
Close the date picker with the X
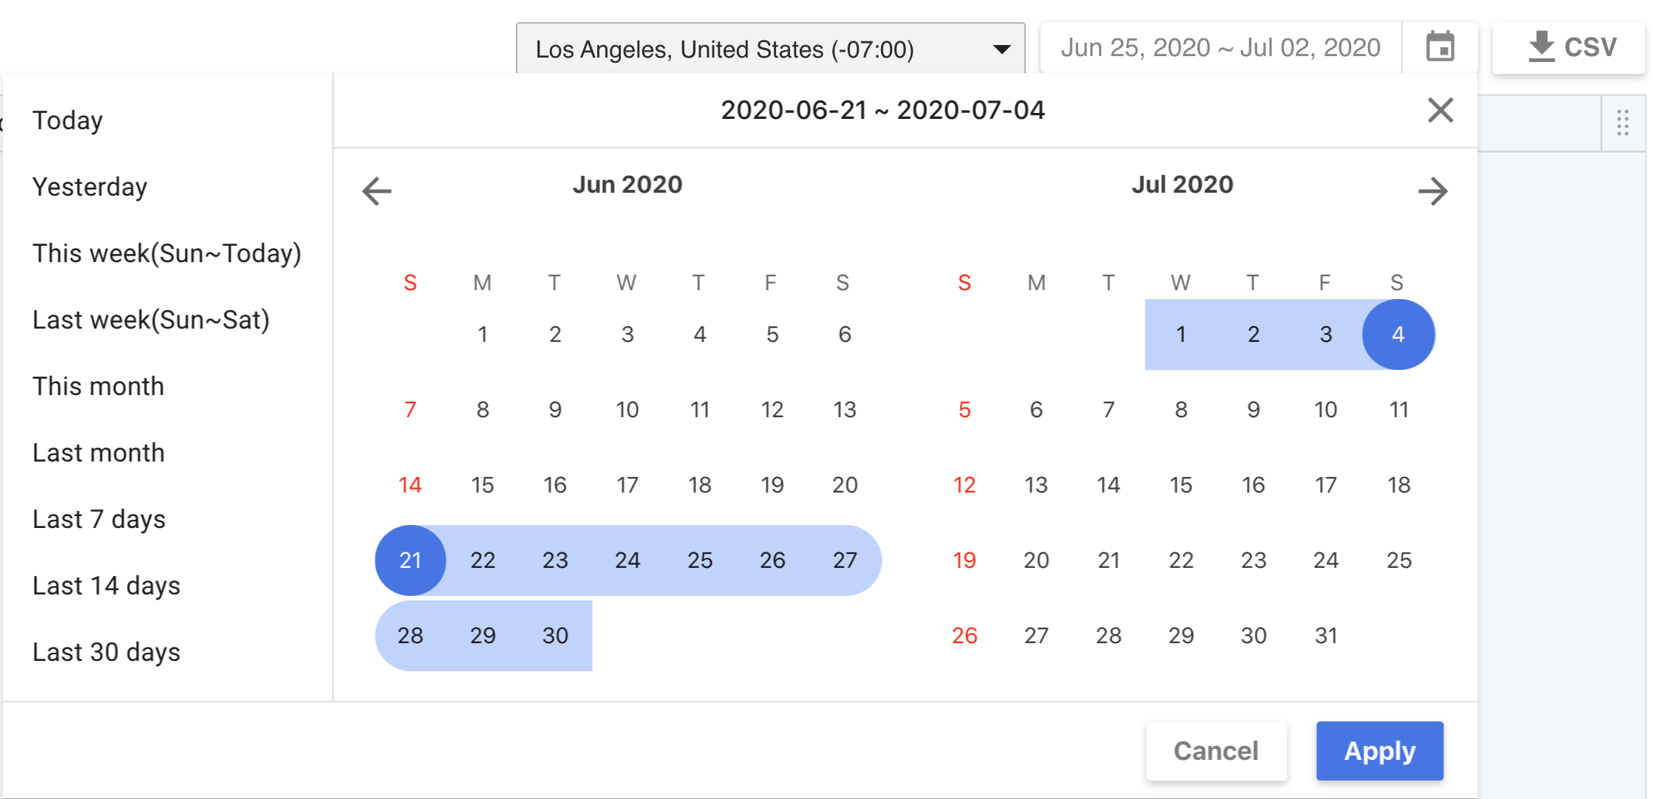tap(1440, 111)
